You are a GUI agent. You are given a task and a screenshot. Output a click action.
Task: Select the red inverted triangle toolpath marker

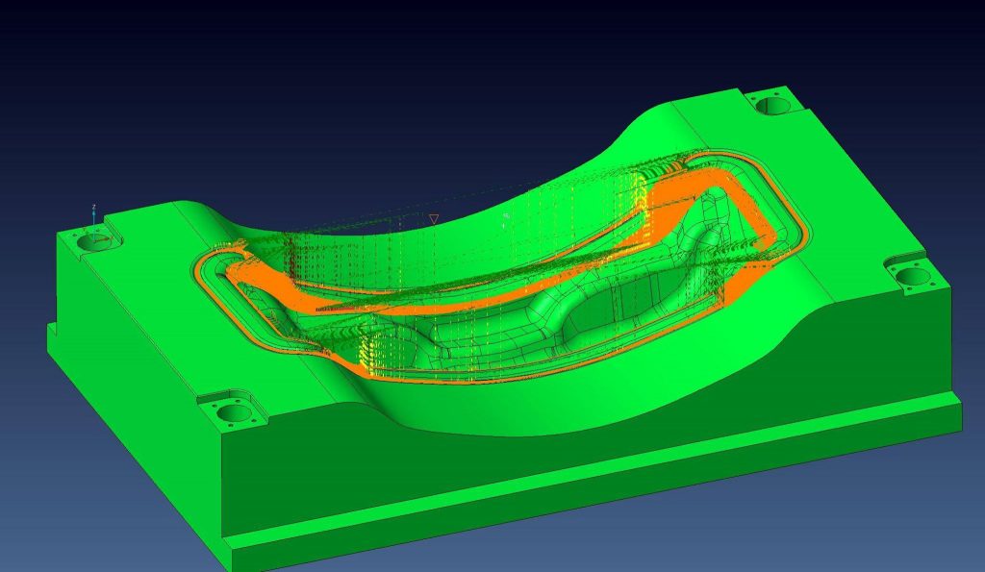tap(434, 220)
